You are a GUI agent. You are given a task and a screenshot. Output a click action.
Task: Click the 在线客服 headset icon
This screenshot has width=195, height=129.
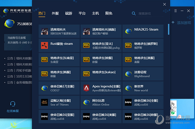coord(13,104)
